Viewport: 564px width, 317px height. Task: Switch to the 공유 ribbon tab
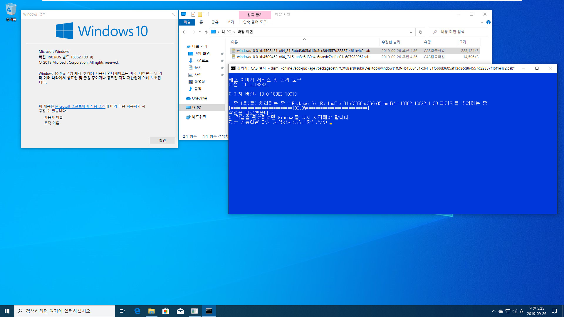coord(215,22)
